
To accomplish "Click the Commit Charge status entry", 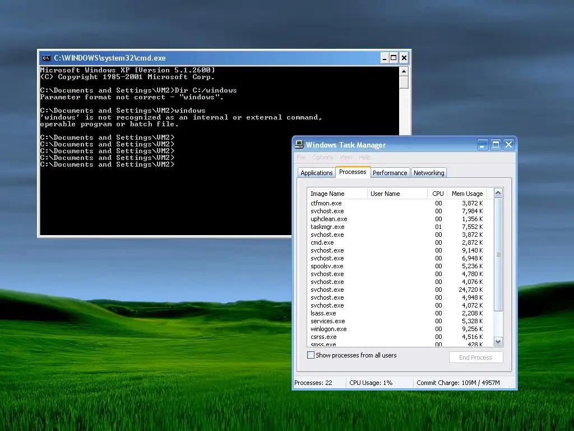I will click(x=458, y=383).
